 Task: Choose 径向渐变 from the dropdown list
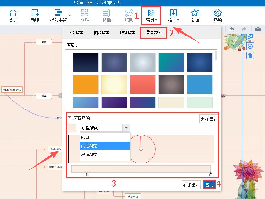105,155
